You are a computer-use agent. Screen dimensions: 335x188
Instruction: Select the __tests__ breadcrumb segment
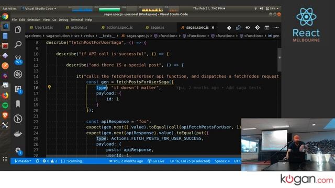pos(107,36)
